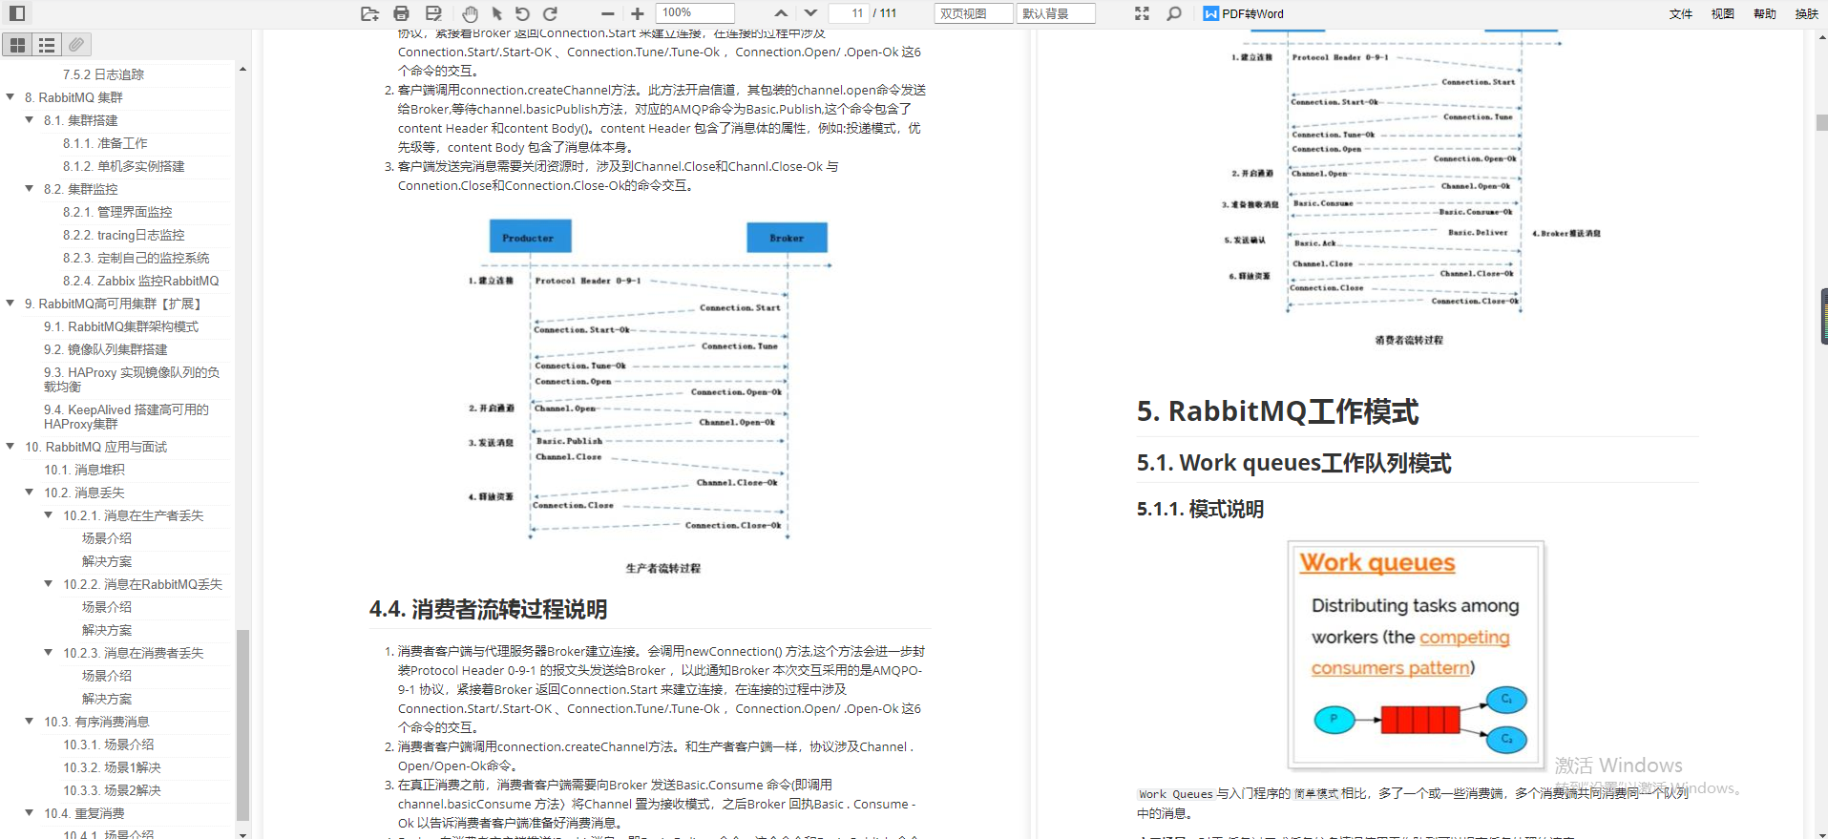This screenshot has height=839, width=1828.
Task: Click the Work queues link in the diagram
Action: pyautogui.click(x=1377, y=563)
